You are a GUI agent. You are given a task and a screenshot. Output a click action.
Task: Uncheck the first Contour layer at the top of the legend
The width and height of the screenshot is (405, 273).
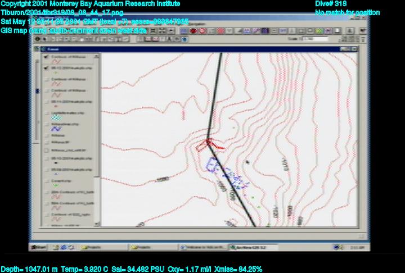click(46, 57)
